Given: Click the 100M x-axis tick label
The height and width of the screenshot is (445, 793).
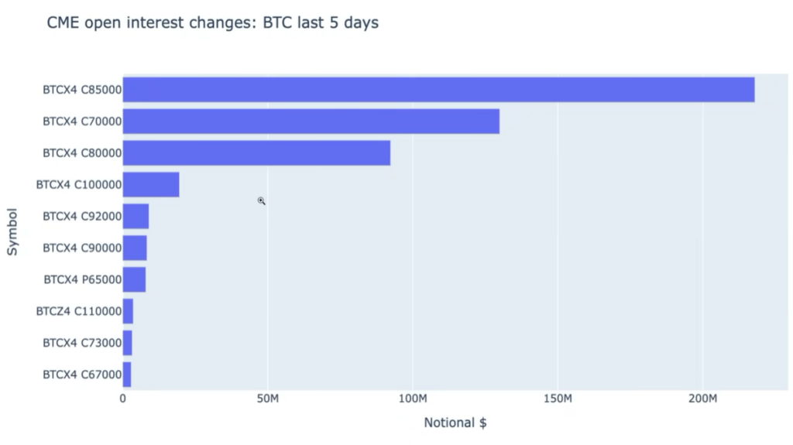Looking at the screenshot, I should (413, 399).
